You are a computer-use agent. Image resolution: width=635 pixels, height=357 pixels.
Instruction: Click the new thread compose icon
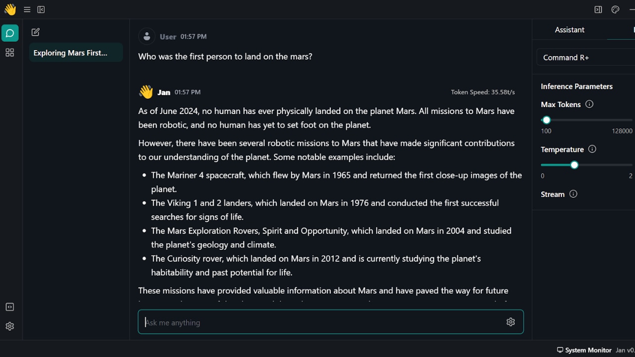35,32
